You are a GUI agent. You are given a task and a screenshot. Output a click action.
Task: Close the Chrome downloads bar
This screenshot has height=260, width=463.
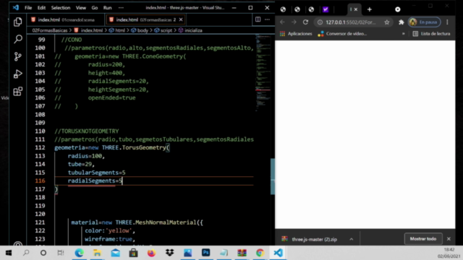point(449,239)
